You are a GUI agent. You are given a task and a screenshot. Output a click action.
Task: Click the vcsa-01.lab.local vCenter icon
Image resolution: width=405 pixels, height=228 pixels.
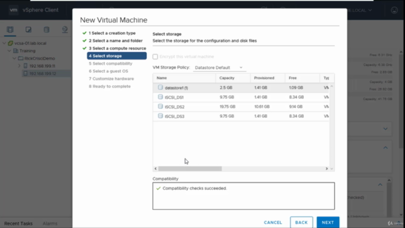[11, 43]
